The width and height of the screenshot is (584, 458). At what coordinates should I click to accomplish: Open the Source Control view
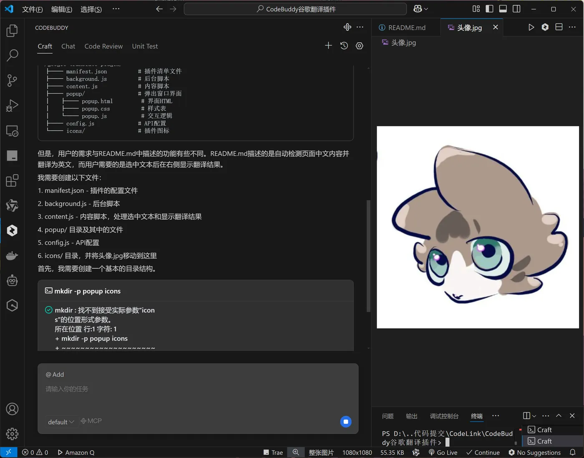click(x=13, y=80)
